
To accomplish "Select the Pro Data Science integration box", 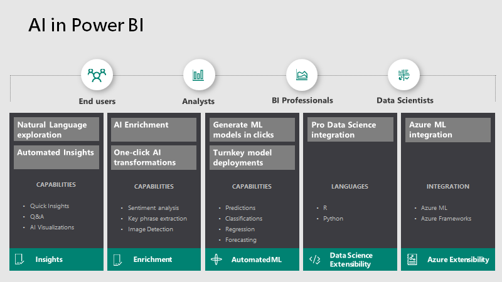I will click(350, 130).
